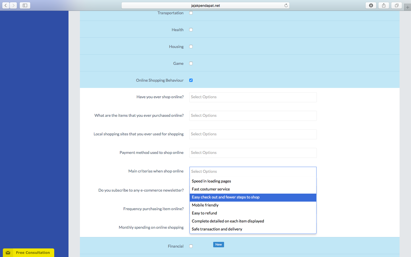Screen dimensions: 411x257
Task: Choose 'Mobile friendly' option
Action: [x=253, y=205]
